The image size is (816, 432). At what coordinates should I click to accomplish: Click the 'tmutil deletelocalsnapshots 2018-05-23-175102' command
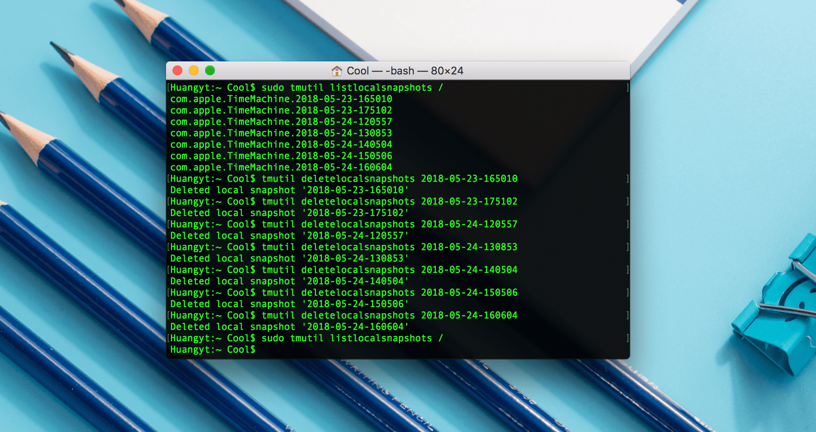389,201
